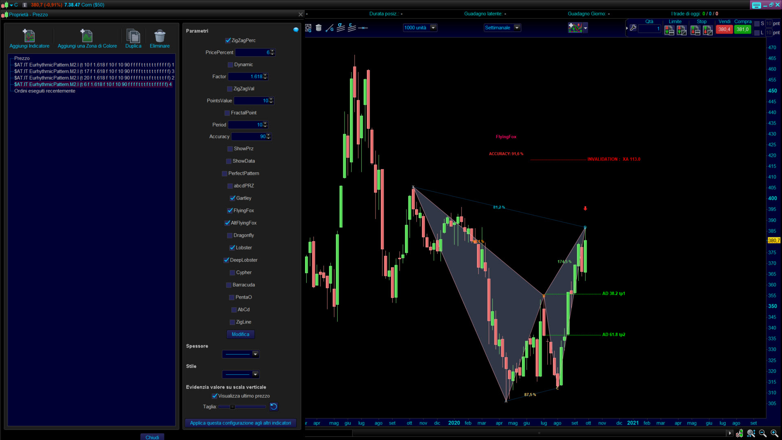The image size is (782, 440).
Task: Click the chart trash can tool
Action: click(x=319, y=28)
